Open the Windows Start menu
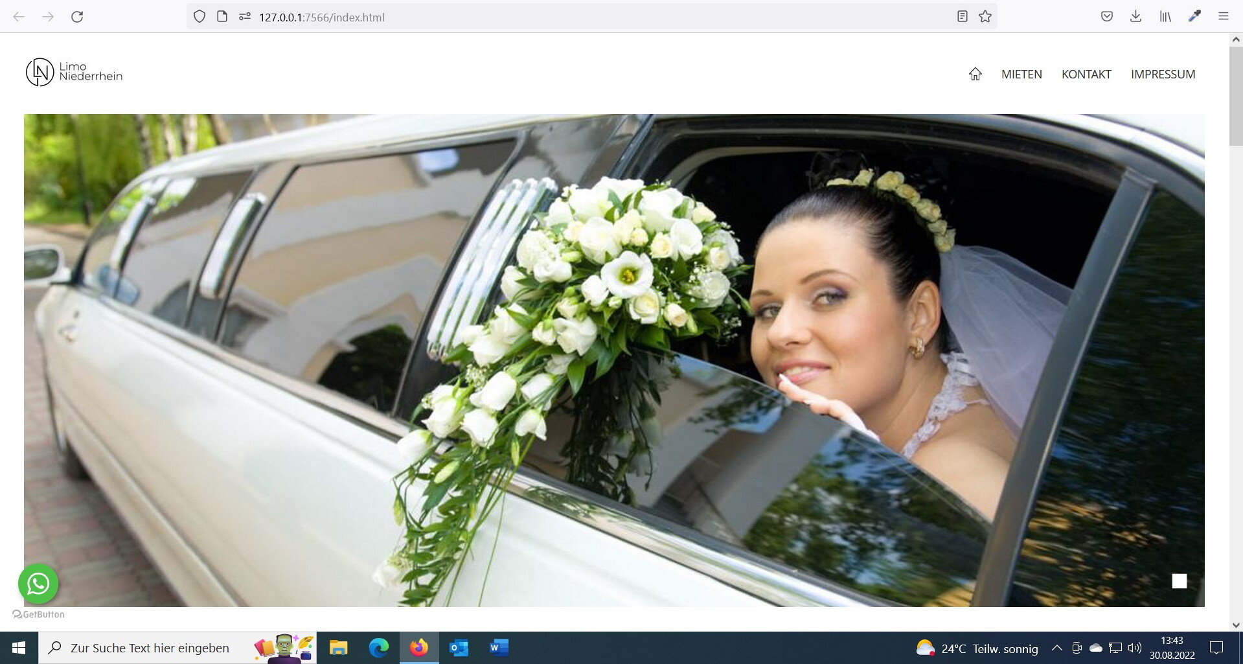Image resolution: width=1243 pixels, height=664 pixels. coord(19,648)
